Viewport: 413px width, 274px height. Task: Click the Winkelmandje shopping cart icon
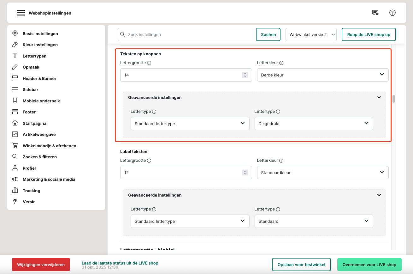(x=15, y=146)
